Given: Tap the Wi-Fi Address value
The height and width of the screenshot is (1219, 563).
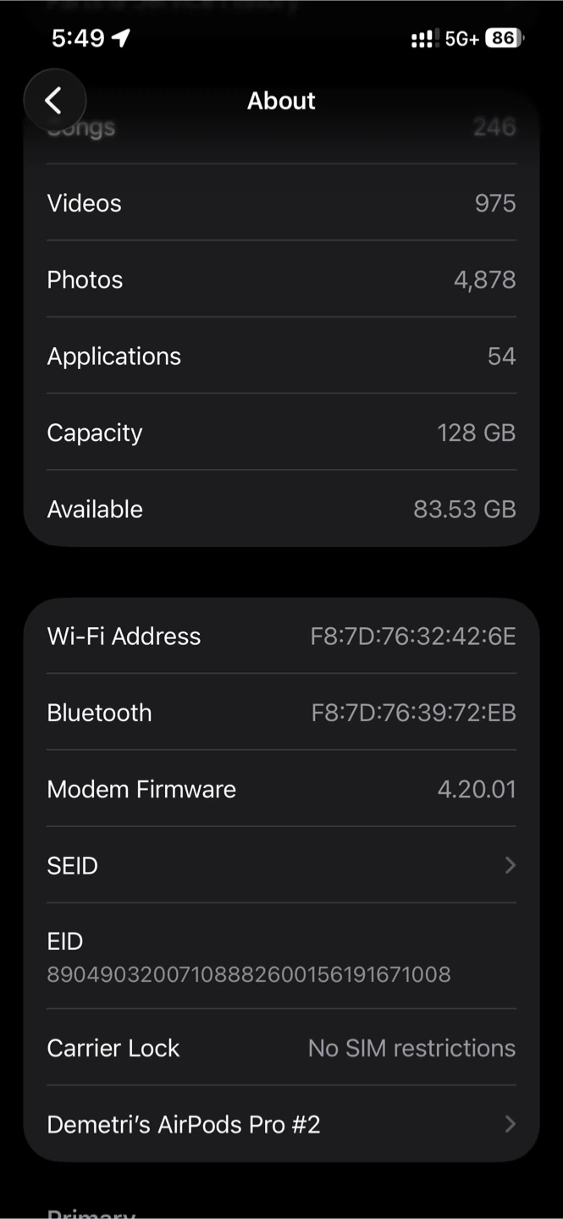Looking at the screenshot, I should tap(412, 637).
